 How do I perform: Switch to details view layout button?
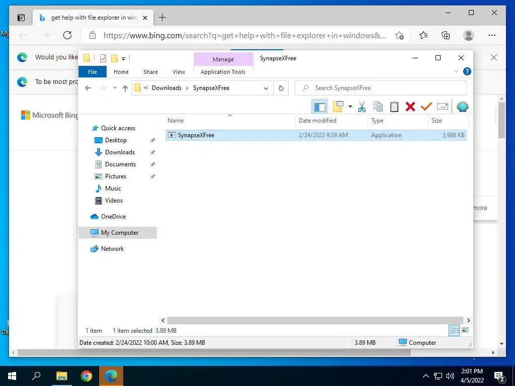[x=454, y=331]
